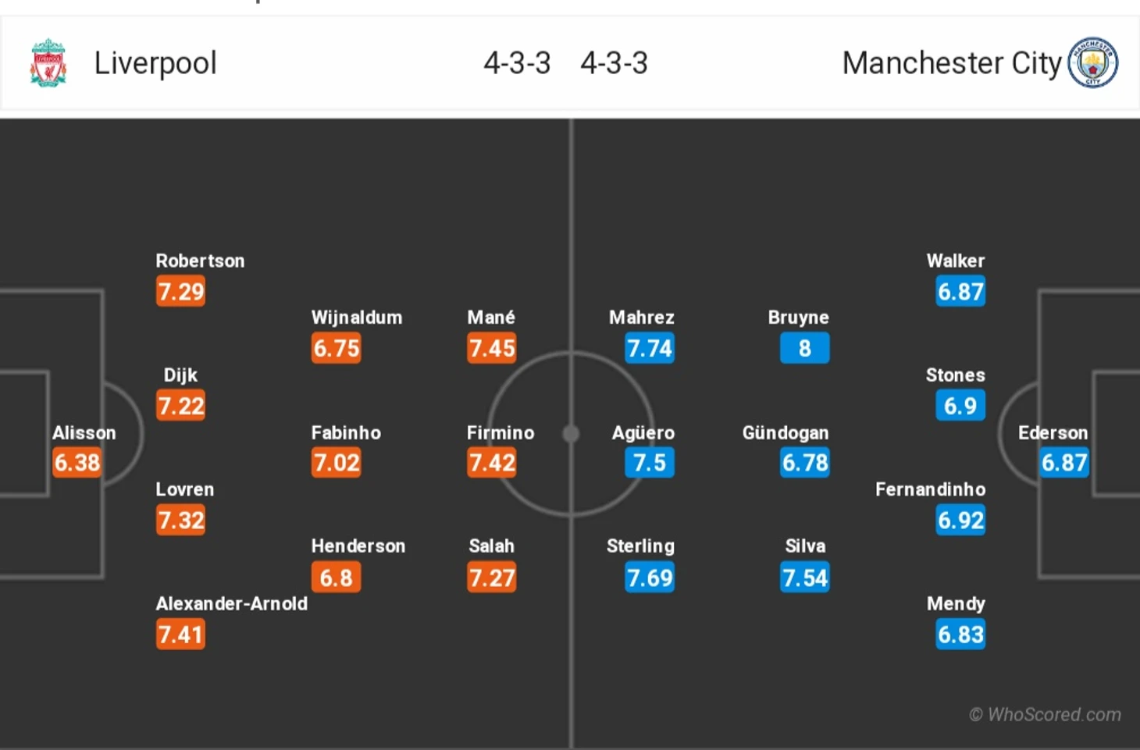
Task: Select Fabinho's 7.02 rating badge
Action: pyautogui.click(x=337, y=463)
